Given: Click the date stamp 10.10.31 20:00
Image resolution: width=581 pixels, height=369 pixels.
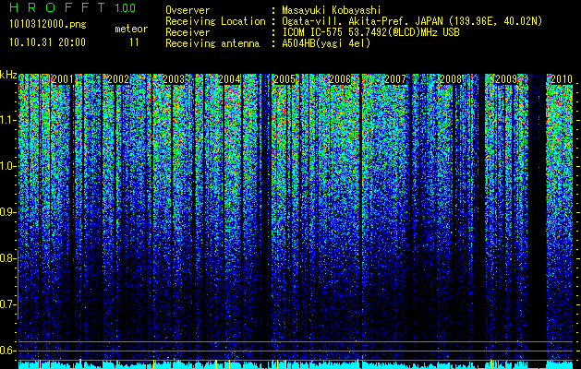Looking at the screenshot, I should (47, 42).
